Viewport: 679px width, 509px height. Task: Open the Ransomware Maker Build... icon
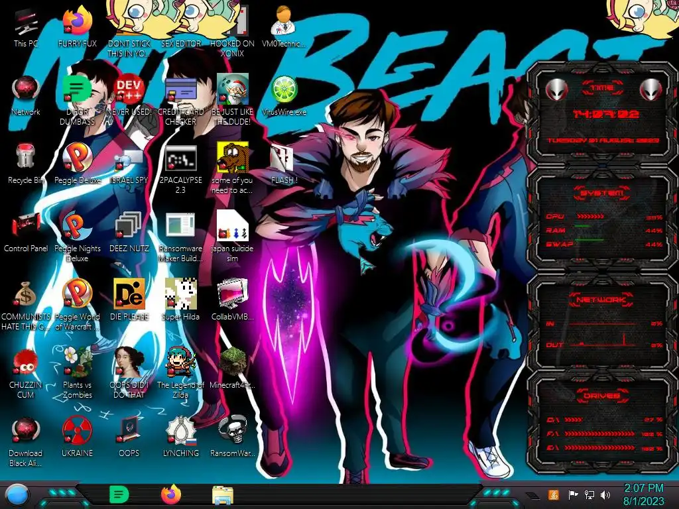181,237
